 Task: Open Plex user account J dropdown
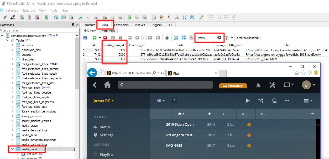pos(309,85)
